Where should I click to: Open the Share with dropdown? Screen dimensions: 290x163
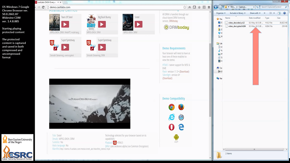[x=256, y=13]
